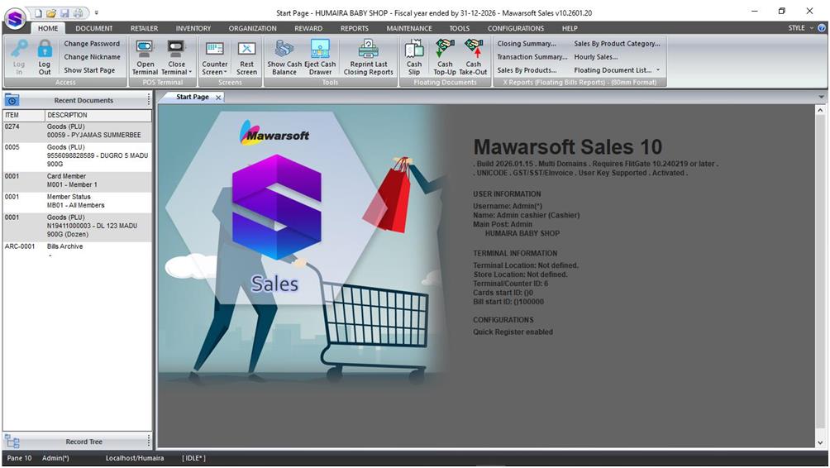Eject the Cash Drawer

tap(320, 56)
